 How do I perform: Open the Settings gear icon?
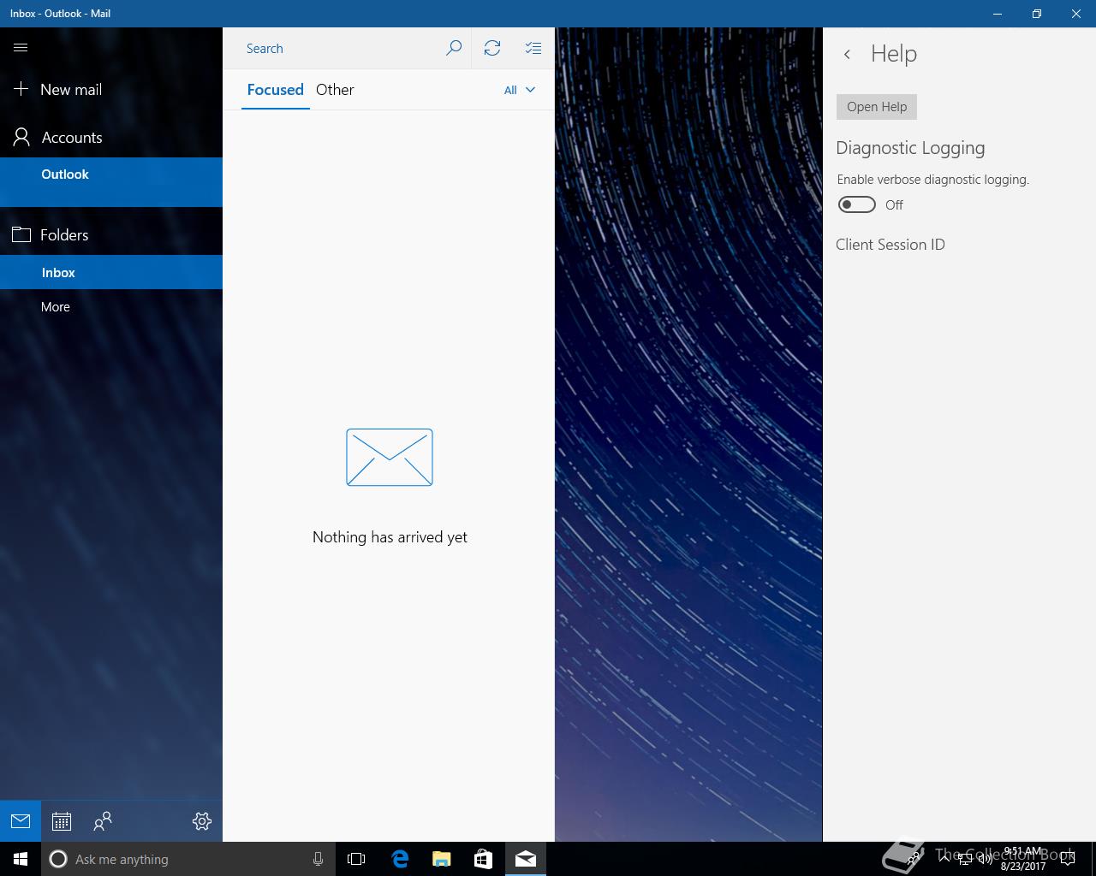(x=202, y=821)
